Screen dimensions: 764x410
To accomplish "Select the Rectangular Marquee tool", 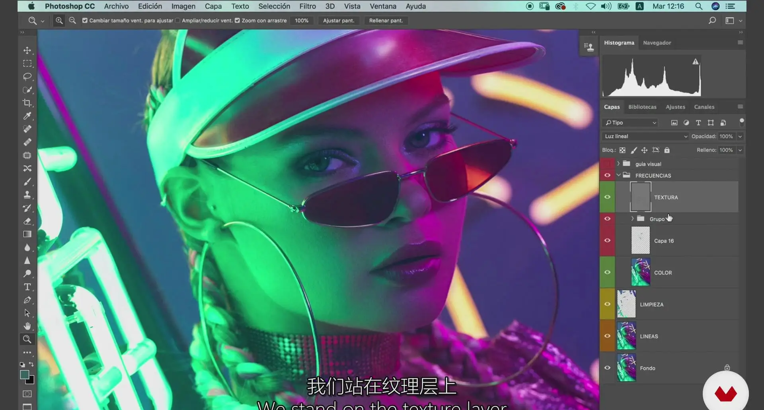I will point(27,64).
